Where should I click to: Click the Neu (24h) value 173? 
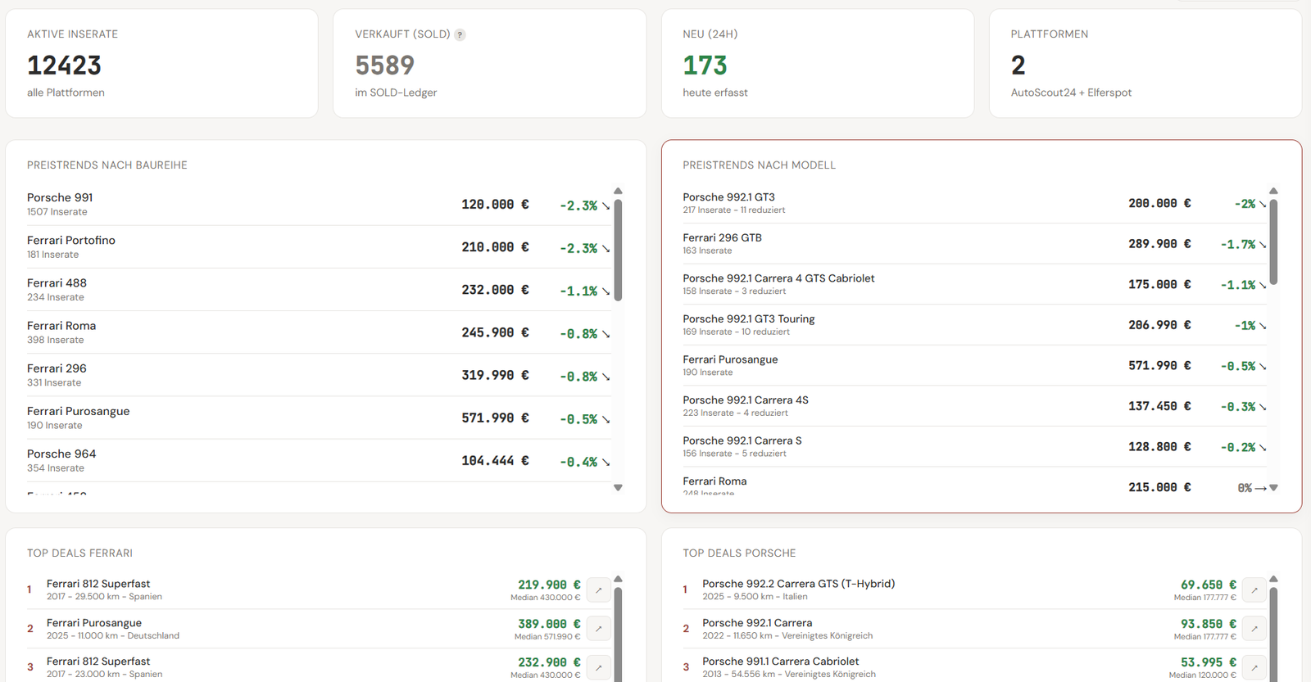[705, 65]
